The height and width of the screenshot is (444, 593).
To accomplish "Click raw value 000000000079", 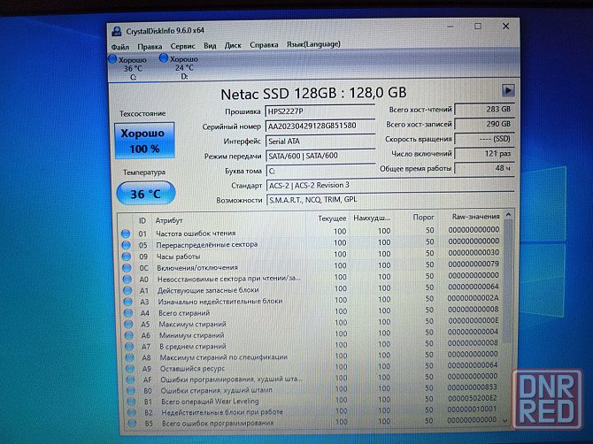I will 474,264.
